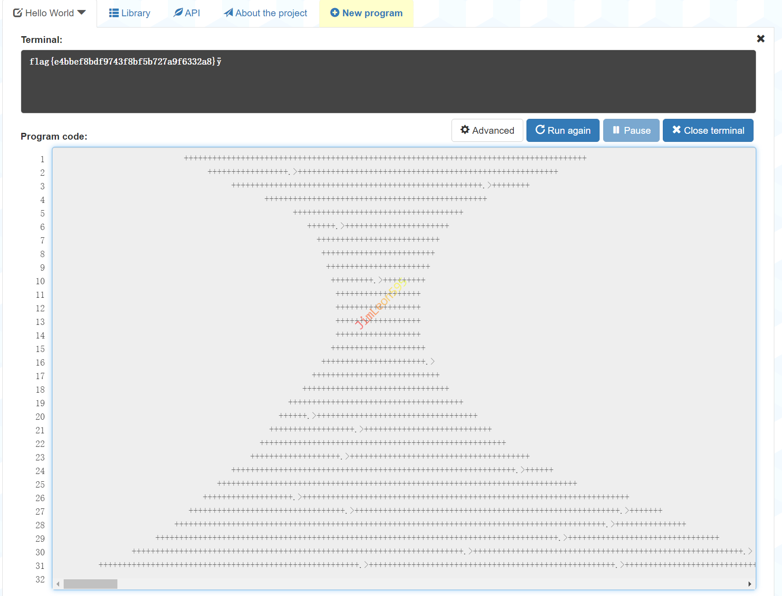
Task: Open the About the project tab
Action: [x=265, y=13]
